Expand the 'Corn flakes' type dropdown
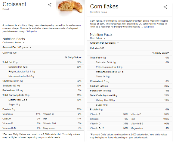Image resolution: width=173 pixels, height=143 pixels. [98, 38]
